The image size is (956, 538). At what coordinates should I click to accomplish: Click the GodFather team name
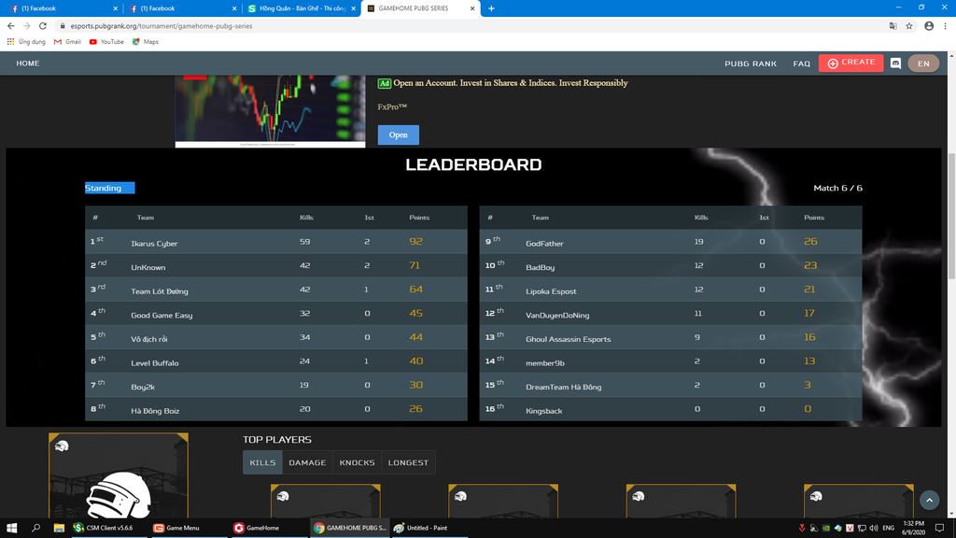click(544, 244)
